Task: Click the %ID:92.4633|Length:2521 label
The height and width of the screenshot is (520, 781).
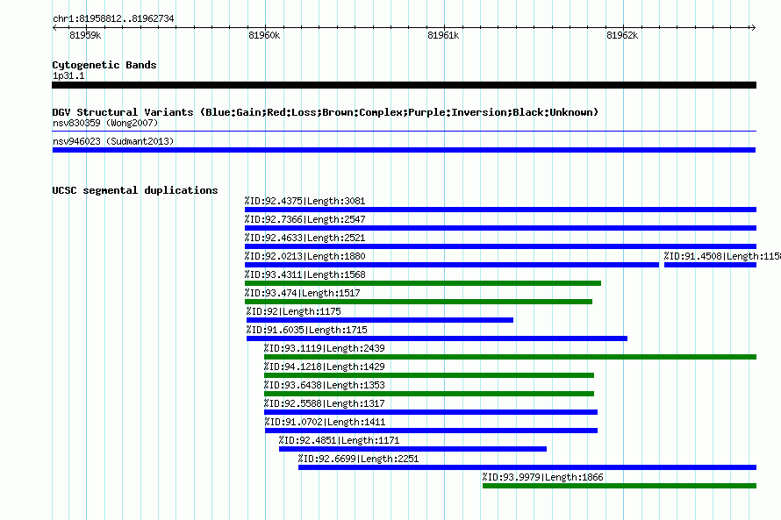Action: 305,238
